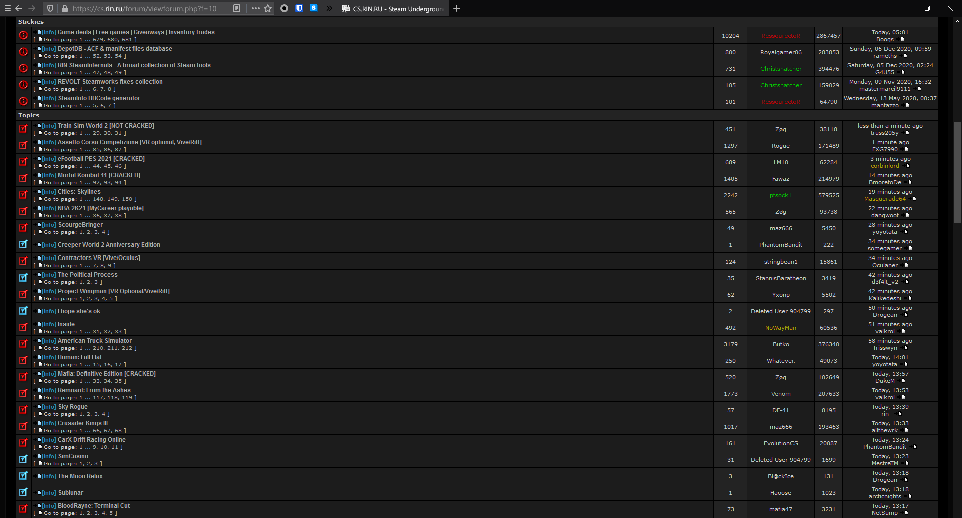Image resolution: width=962 pixels, height=518 pixels.
Task: Open the BloodRayne: Terminal Cut topic
Action: click(93, 506)
